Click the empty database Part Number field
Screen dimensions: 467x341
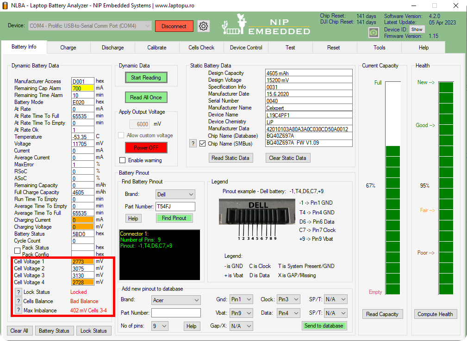176,313
